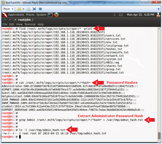Launch Firefox from the panel
162x144 pixels.
(56, 15)
